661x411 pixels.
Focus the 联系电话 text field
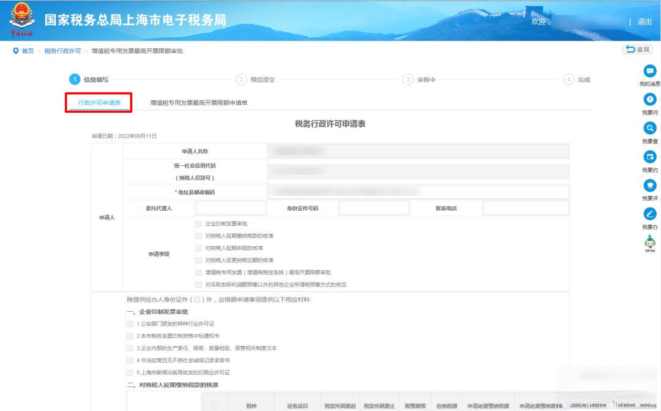point(526,208)
